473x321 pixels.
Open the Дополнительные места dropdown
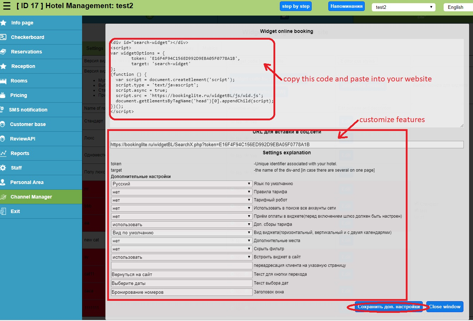click(x=181, y=241)
